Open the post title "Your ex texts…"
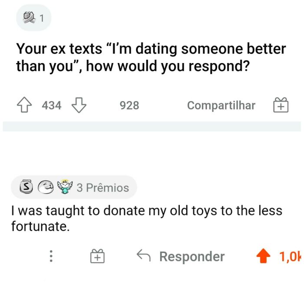 (151, 57)
